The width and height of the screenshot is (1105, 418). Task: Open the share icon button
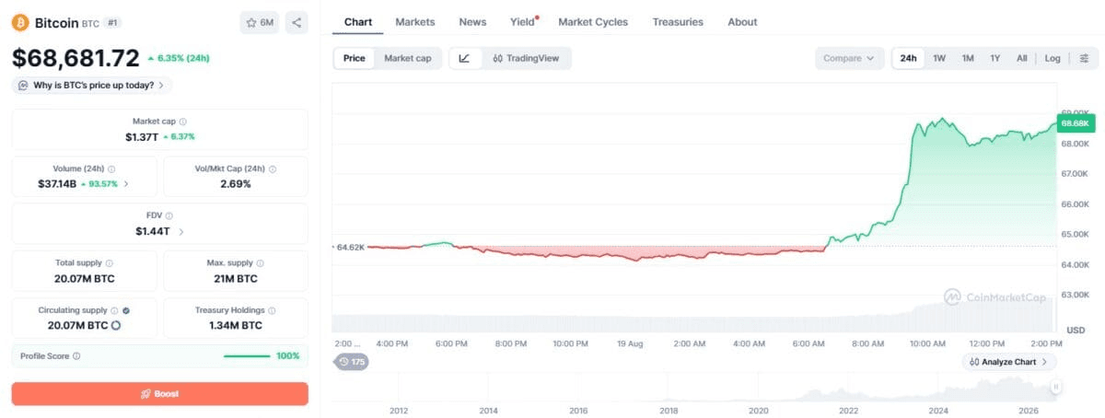click(297, 22)
